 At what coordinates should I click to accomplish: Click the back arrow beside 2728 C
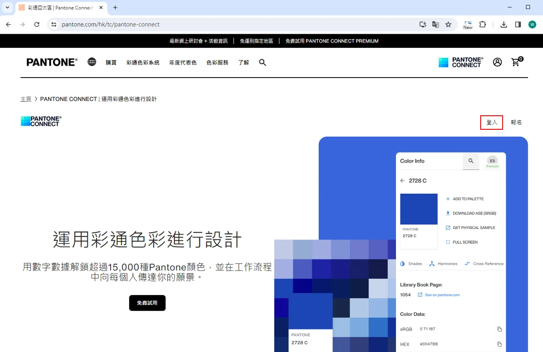coord(402,180)
